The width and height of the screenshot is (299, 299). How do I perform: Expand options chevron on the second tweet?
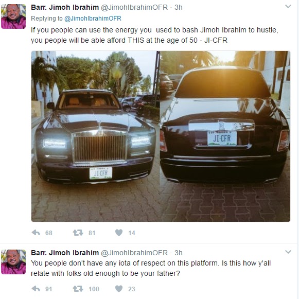pyautogui.click(x=288, y=252)
